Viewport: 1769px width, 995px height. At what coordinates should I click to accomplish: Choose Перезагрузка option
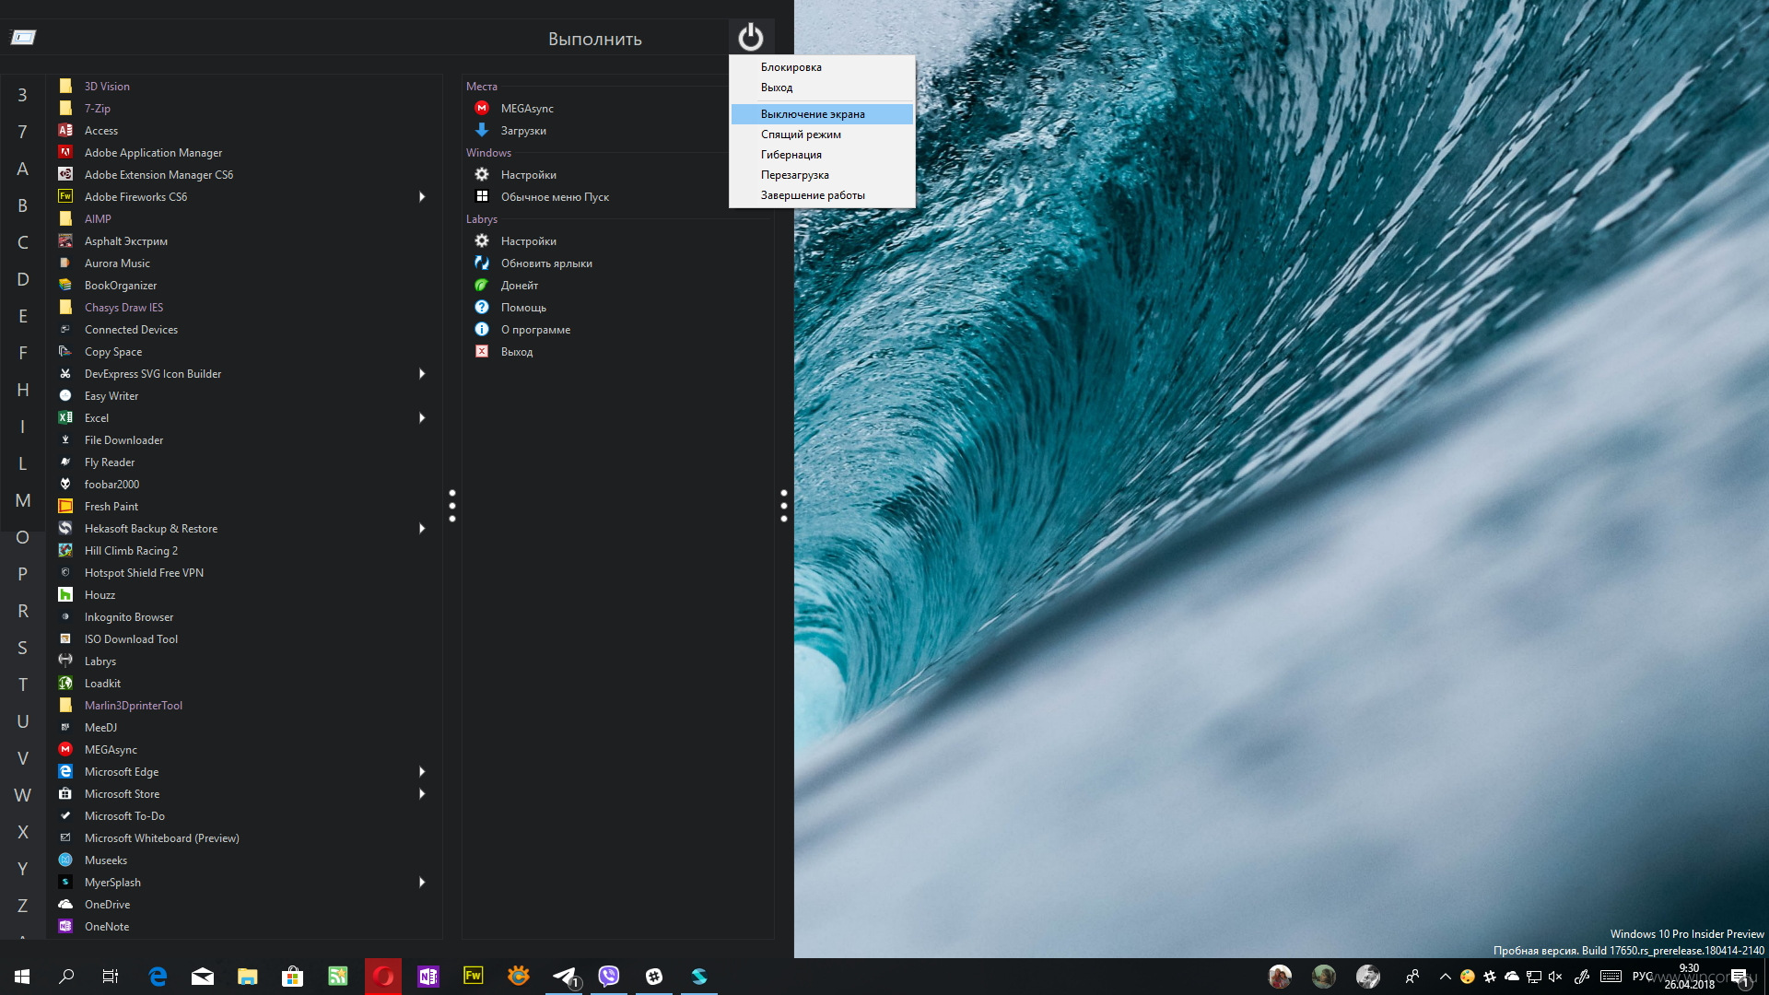[x=822, y=175]
